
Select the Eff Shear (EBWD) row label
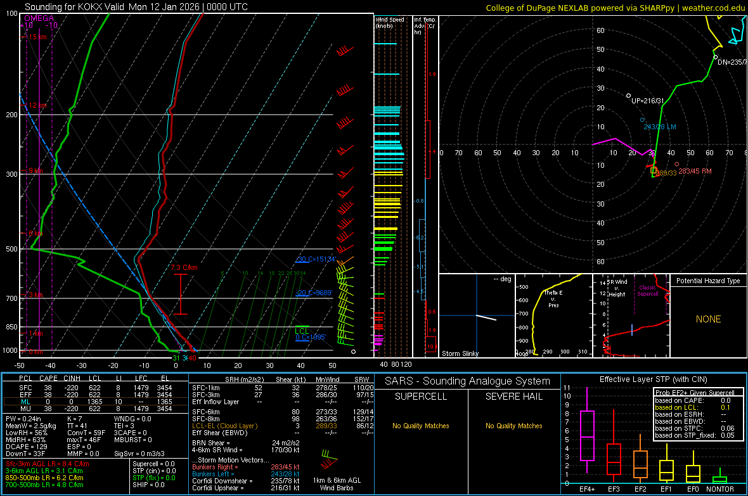[x=219, y=433]
